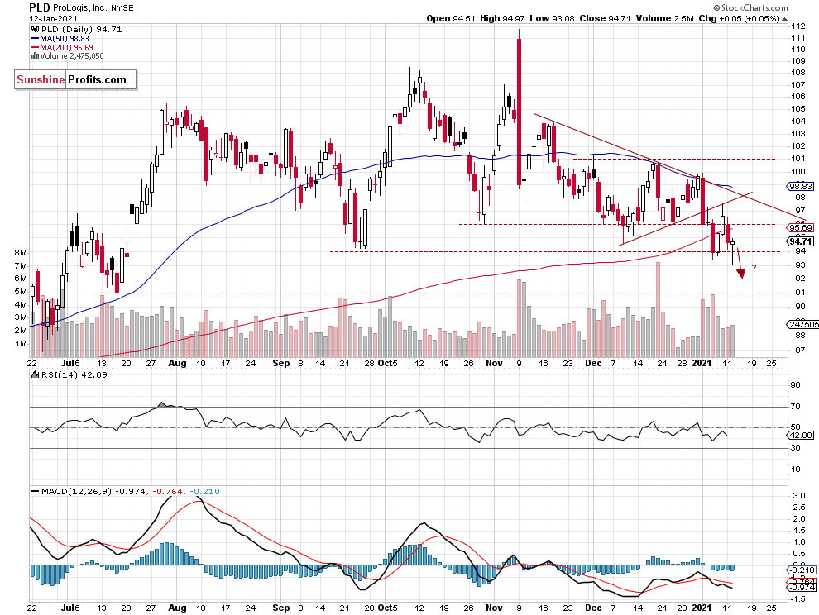Click the red -0.764 signal value in MACD legend

click(x=168, y=491)
